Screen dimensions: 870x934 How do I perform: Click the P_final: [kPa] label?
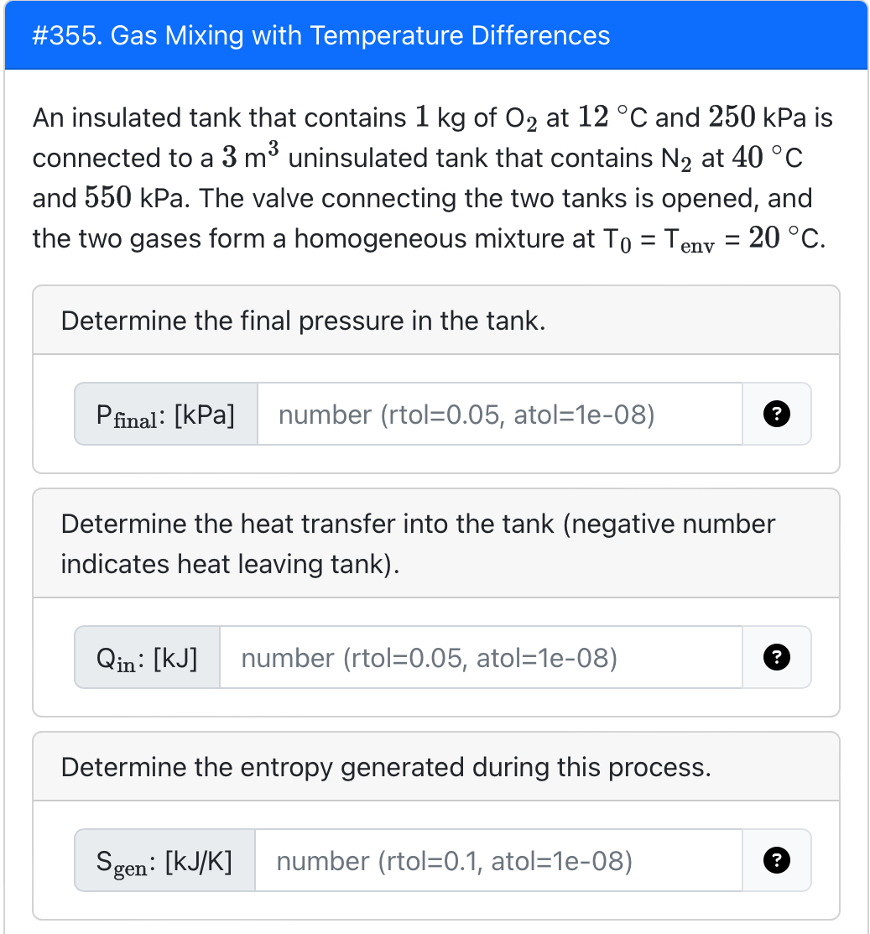[x=164, y=414]
